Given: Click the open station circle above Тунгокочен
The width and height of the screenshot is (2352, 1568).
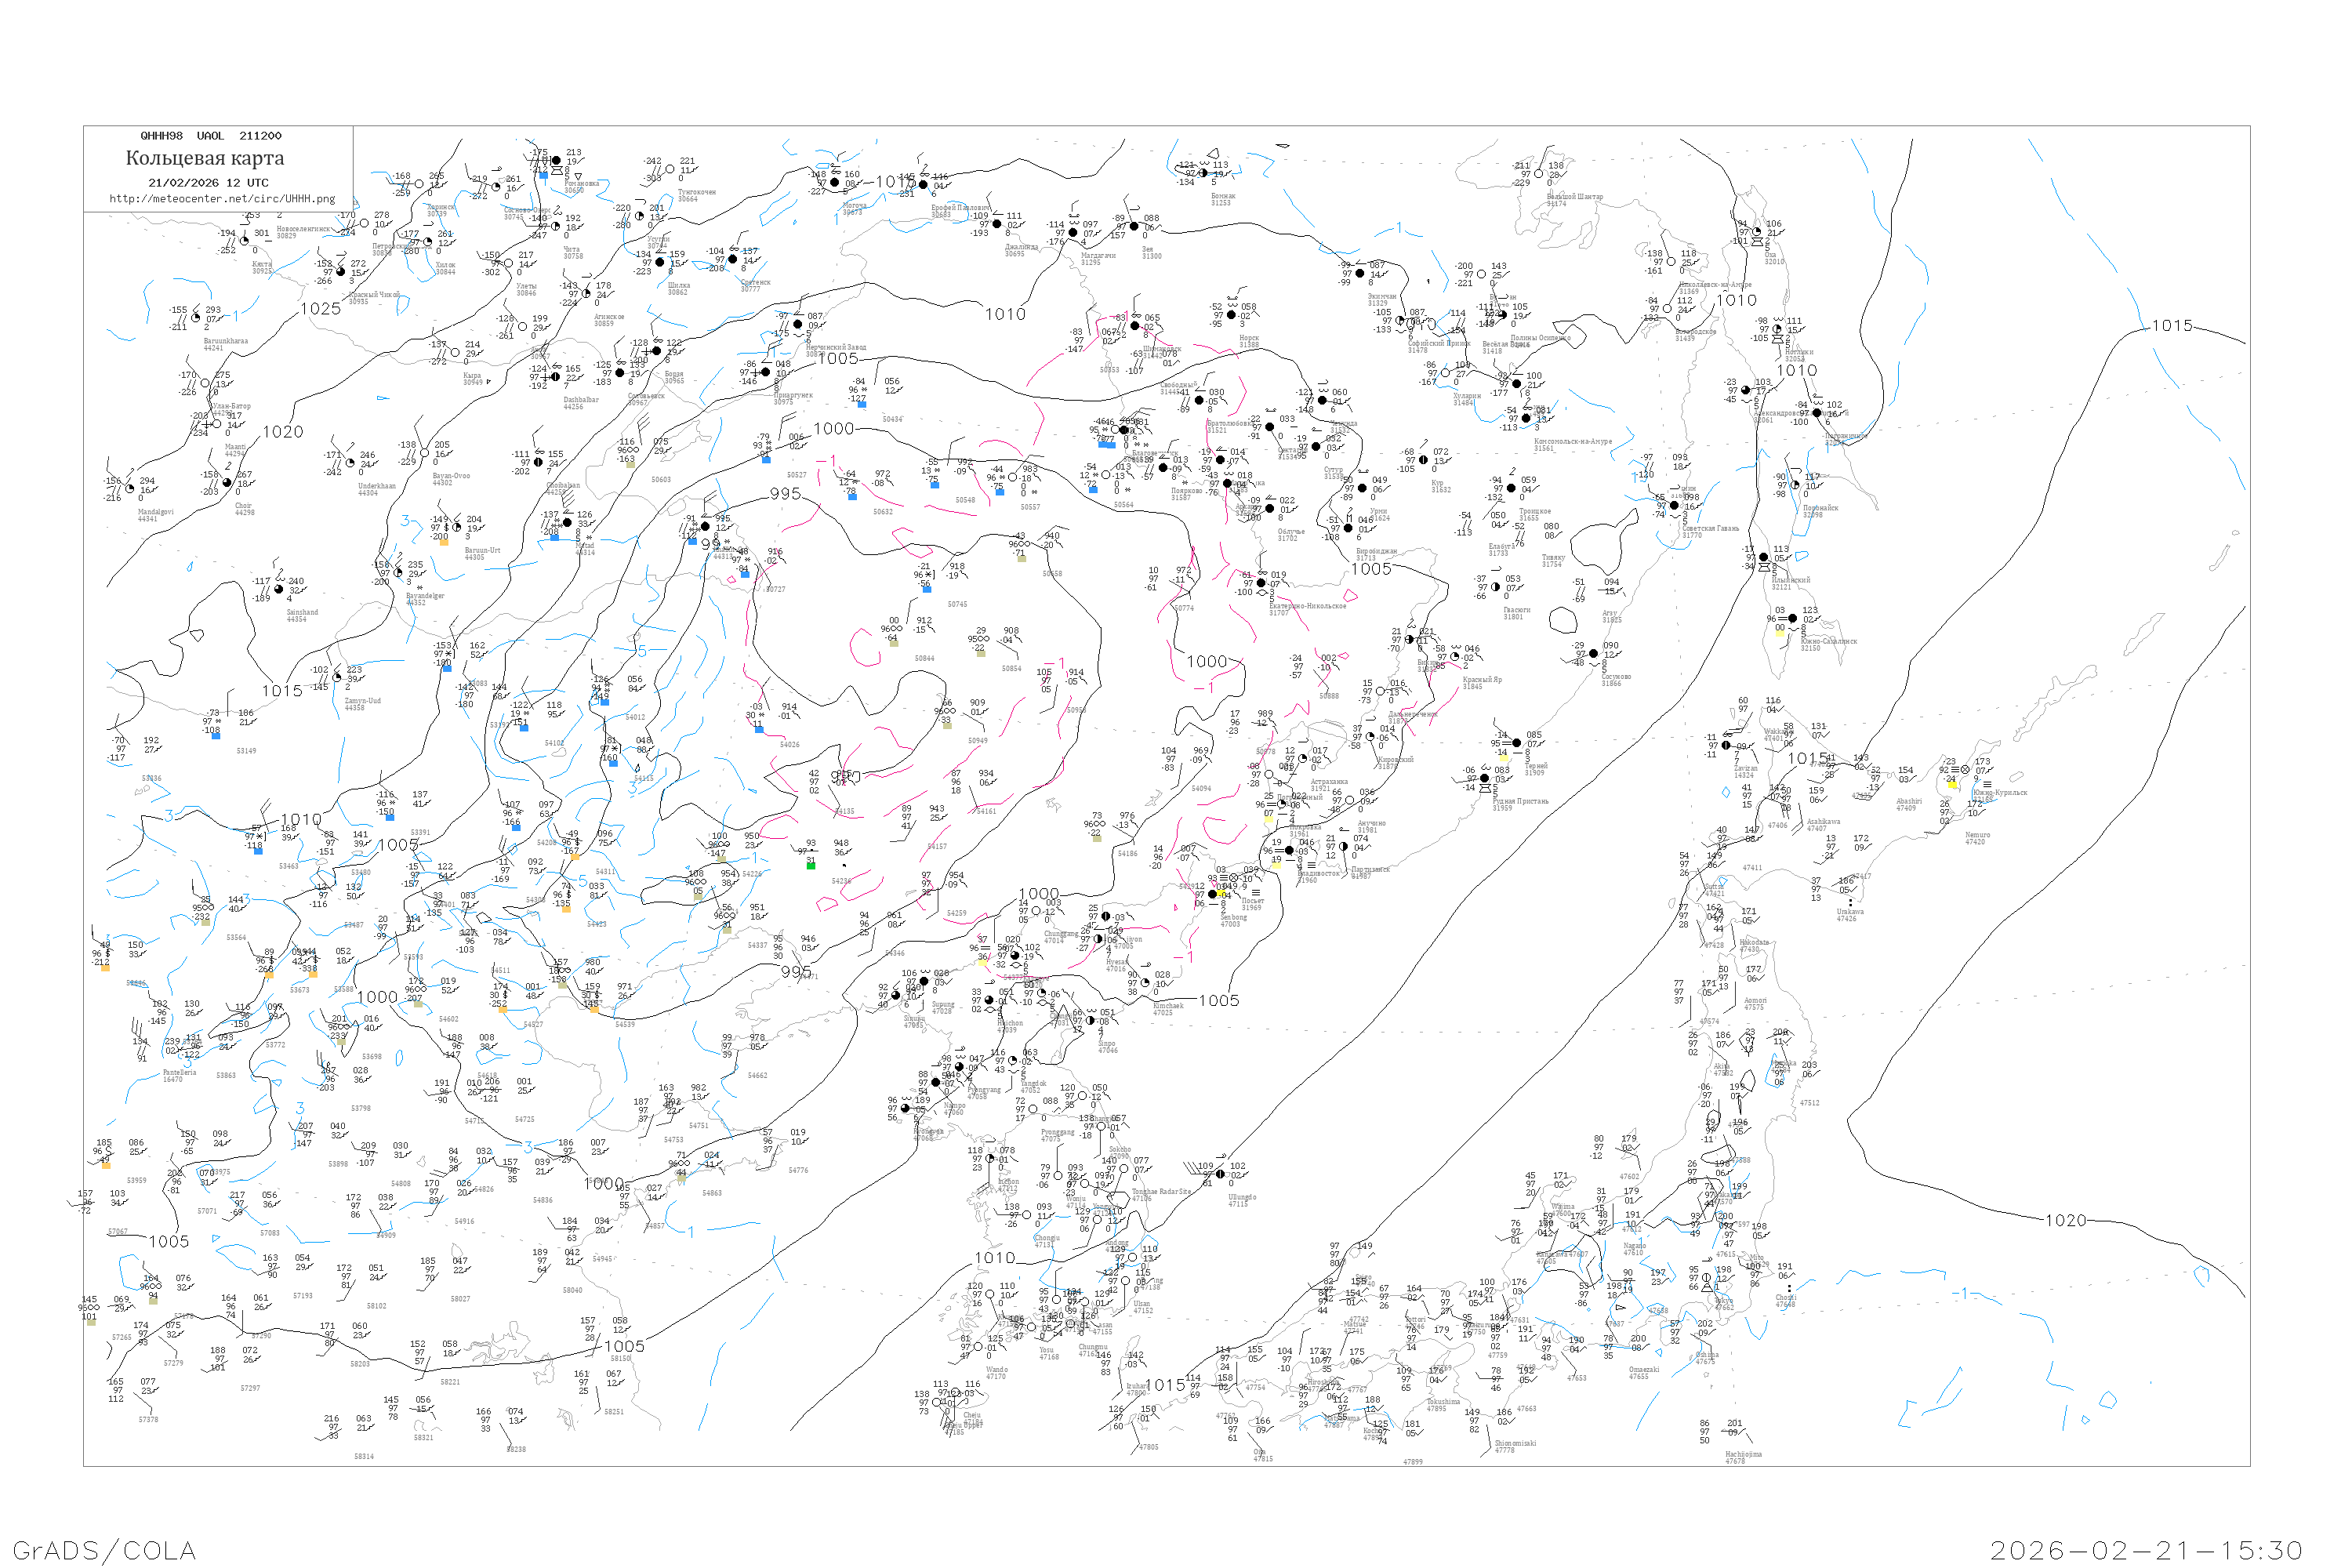Looking at the screenshot, I should tap(670, 170).
